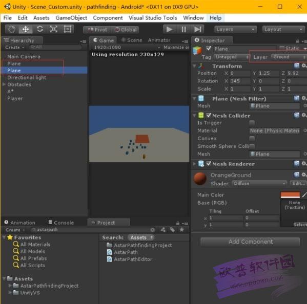The image size is (307, 304).
Task: Collapse the Mesh Collider component
Action: tap(194, 116)
